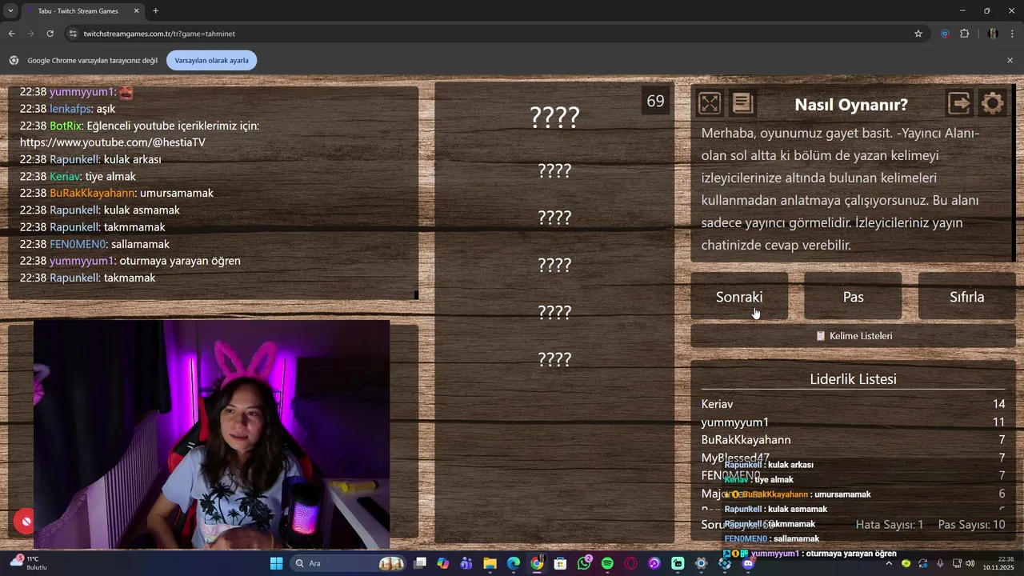
Task: Click the Hata Sayısı: 1 counter
Action: [x=890, y=525]
